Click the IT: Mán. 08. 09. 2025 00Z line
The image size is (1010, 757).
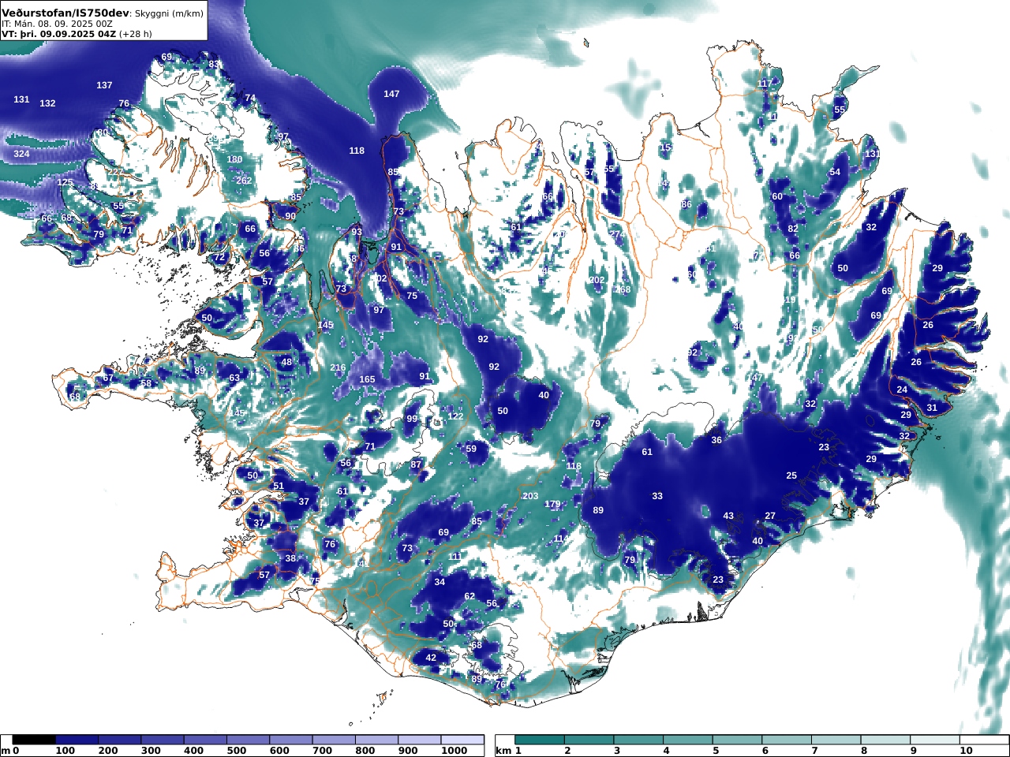point(57,24)
